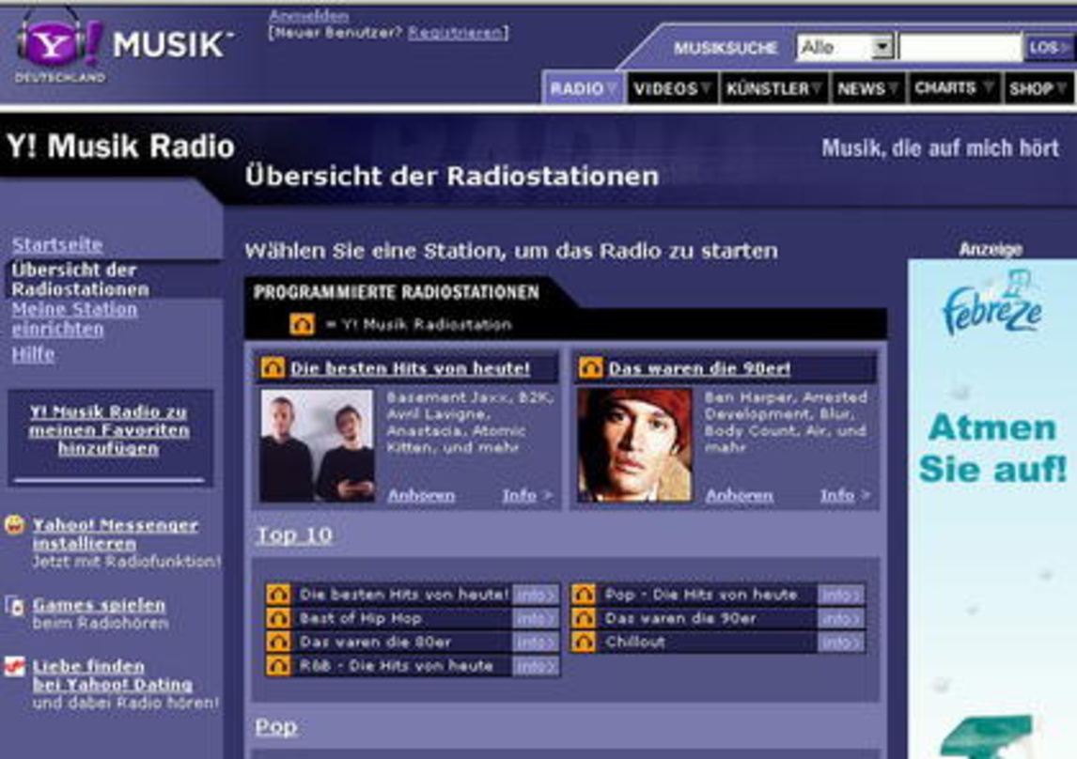The image size is (1077, 759).
Task: Click the two-men photo thumbnail
Action: [x=318, y=446]
